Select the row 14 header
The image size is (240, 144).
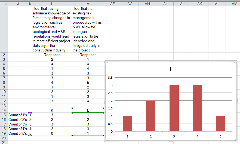(x=4, y=110)
